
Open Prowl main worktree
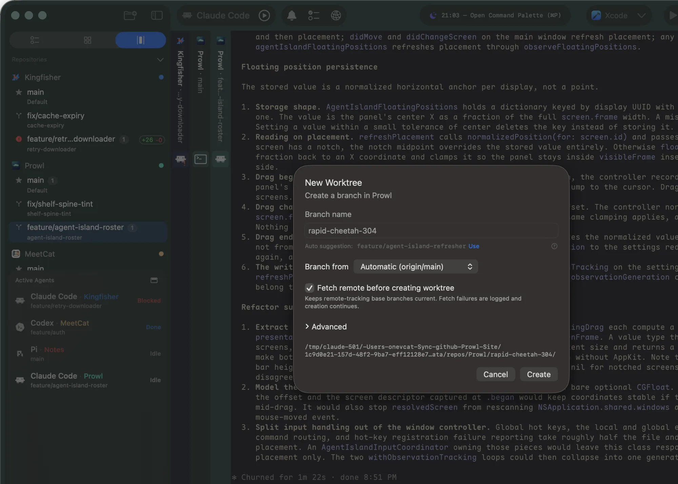click(x=88, y=185)
